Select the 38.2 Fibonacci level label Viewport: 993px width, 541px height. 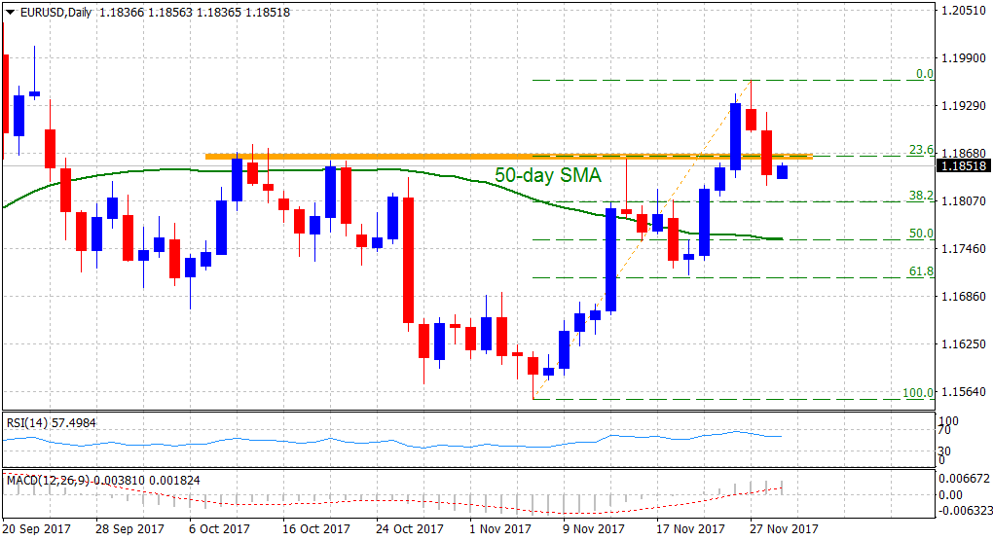(x=921, y=196)
